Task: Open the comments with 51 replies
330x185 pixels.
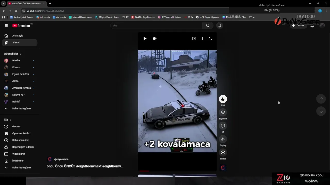Action: [x=223, y=126]
